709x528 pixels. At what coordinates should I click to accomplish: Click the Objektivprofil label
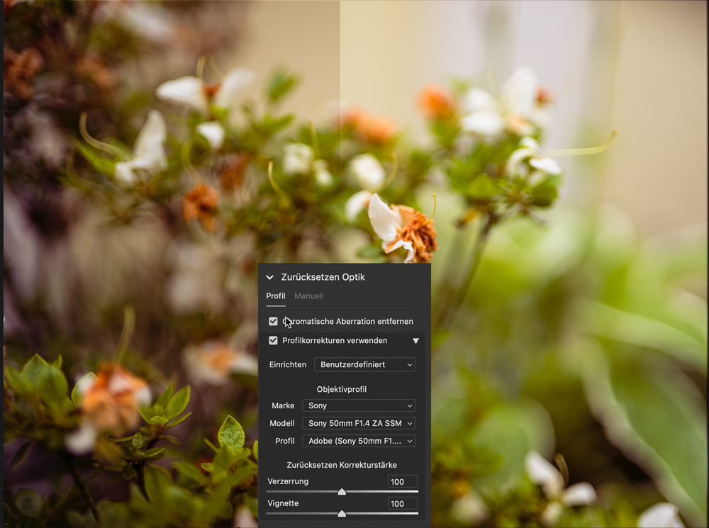[342, 389]
